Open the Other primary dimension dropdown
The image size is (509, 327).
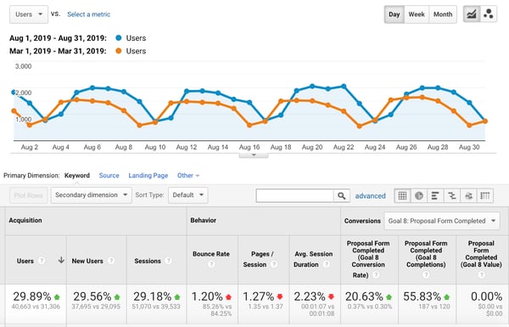(x=188, y=176)
